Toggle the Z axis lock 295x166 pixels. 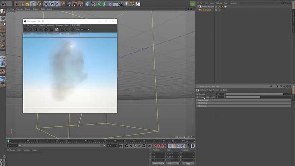tap(57, 4)
